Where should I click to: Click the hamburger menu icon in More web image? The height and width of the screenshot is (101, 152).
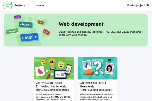(109, 60)
